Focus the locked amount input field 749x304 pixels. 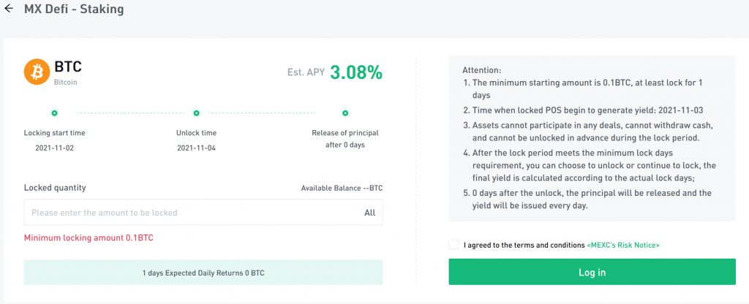[x=203, y=213]
